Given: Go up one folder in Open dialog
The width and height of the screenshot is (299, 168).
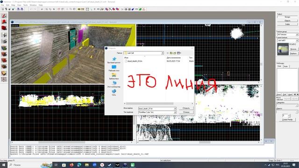Looking at the screenshot, I should click(x=171, y=53).
